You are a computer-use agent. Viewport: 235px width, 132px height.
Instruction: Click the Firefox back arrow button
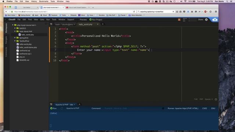coord(6,11)
